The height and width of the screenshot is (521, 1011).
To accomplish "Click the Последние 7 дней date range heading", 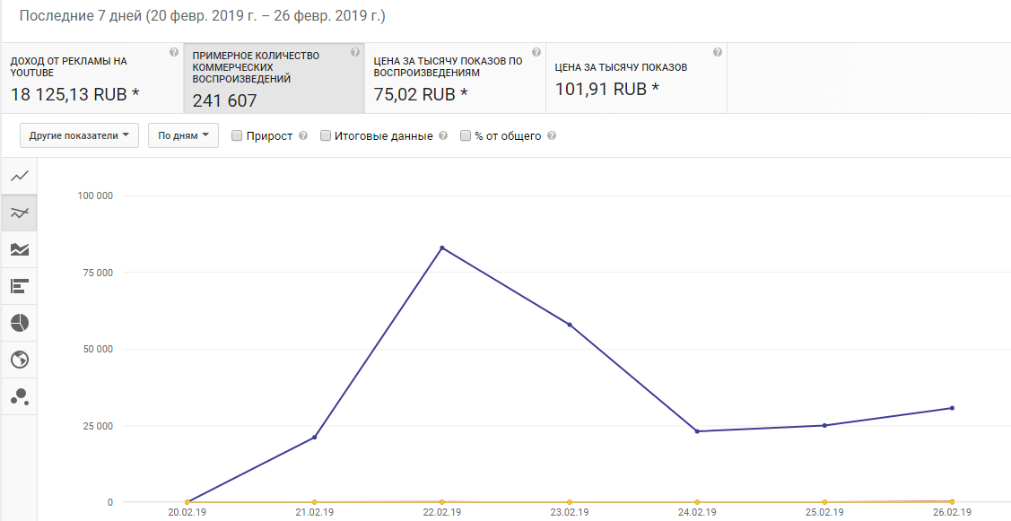I will click(202, 16).
